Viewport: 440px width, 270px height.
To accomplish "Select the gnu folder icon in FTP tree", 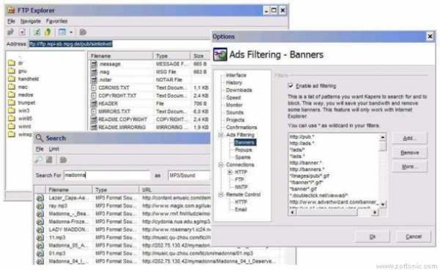I will 12,71.
